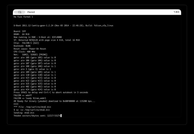This screenshot has width=194, height=134.
Task: Click the gpio pin 109 line
Action: [35, 72]
